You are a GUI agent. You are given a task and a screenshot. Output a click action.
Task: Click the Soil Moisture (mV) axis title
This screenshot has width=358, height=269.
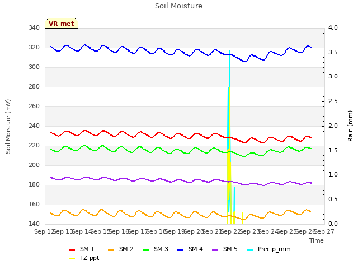tap(8, 126)
